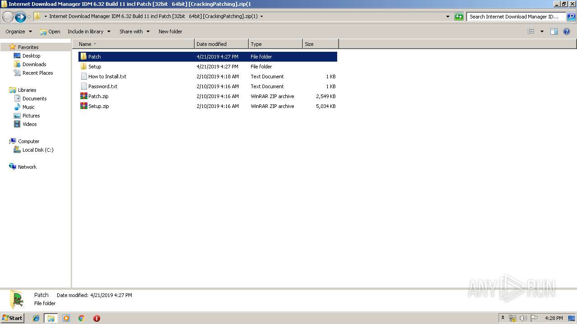The image size is (577, 324).
Task: Open the Share with menu
Action: click(x=134, y=31)
